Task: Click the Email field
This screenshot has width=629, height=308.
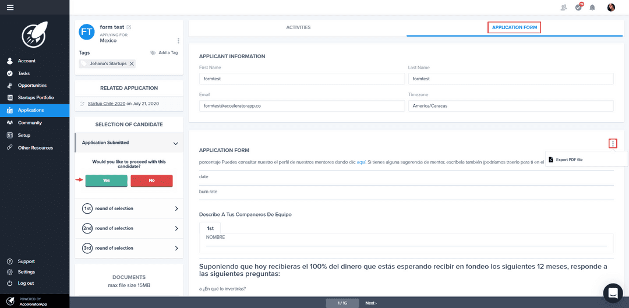Action: [302, 106]
